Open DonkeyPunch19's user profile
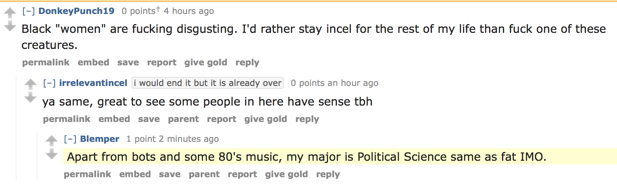This screenshot has height=195, width=617. 76,11
